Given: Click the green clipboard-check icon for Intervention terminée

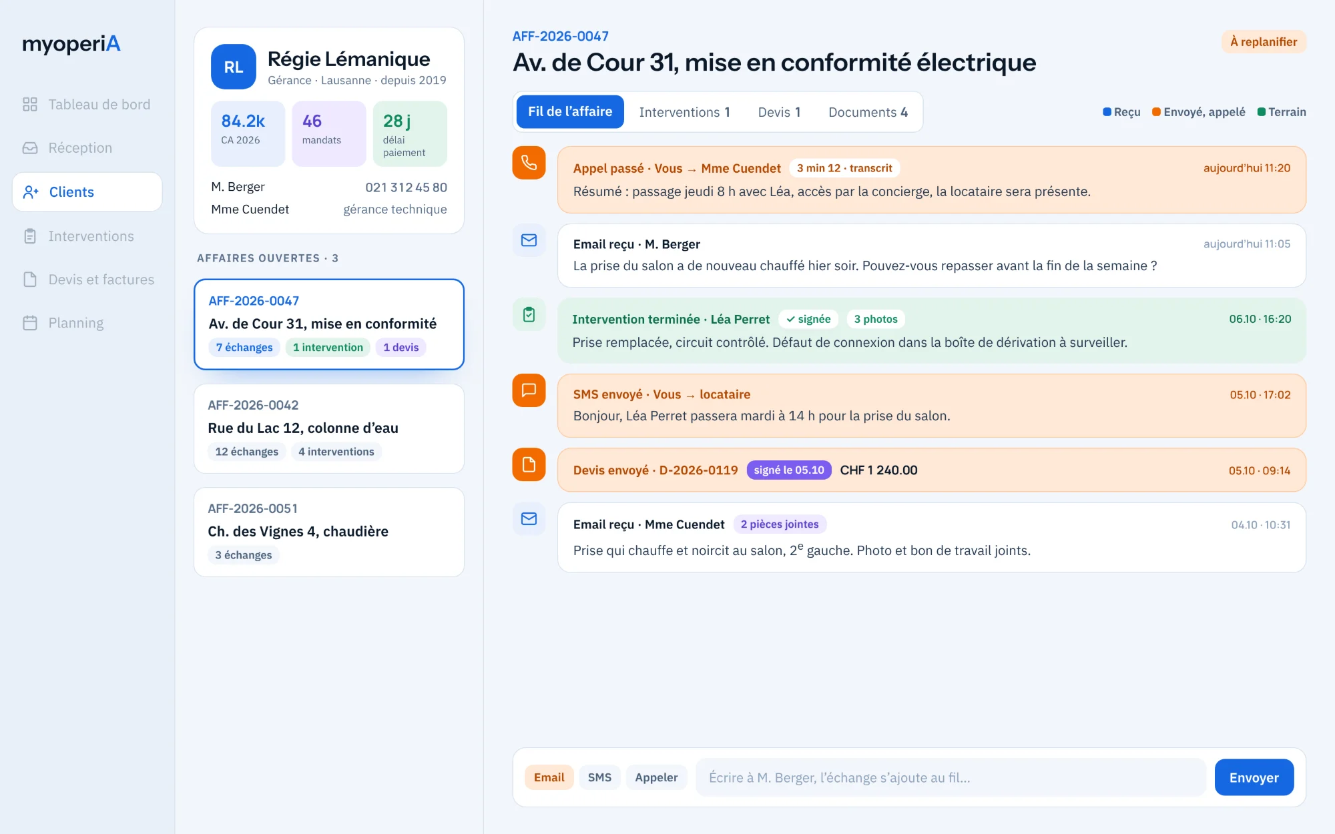Looking at the screenshot, I should coord(529,314).
